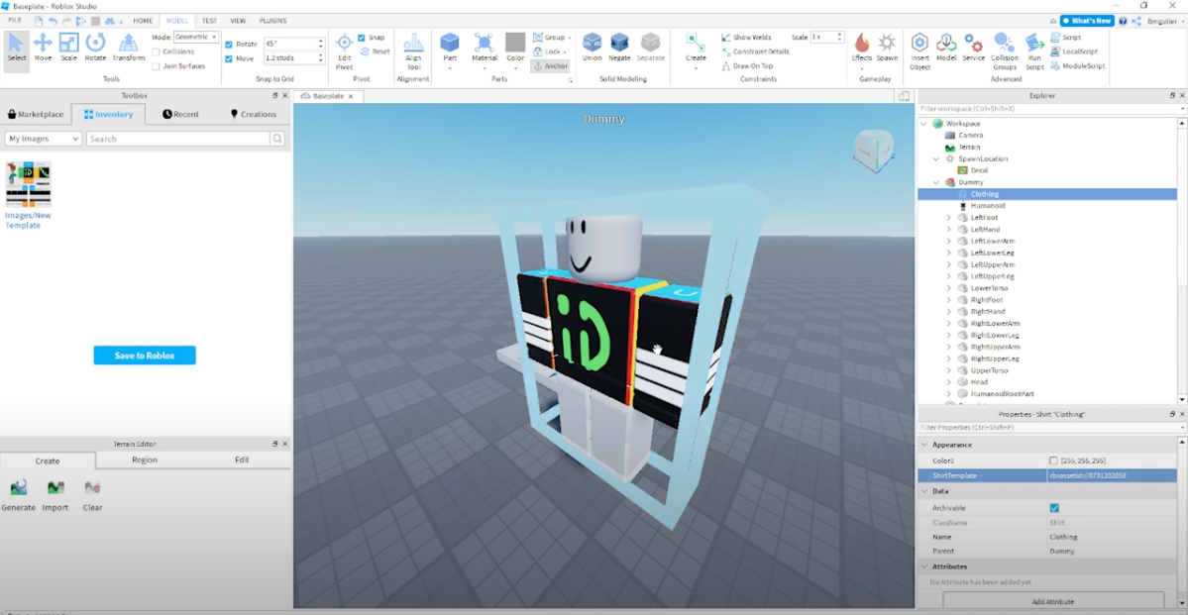Select the Scale tool

(x=68, y=47)
